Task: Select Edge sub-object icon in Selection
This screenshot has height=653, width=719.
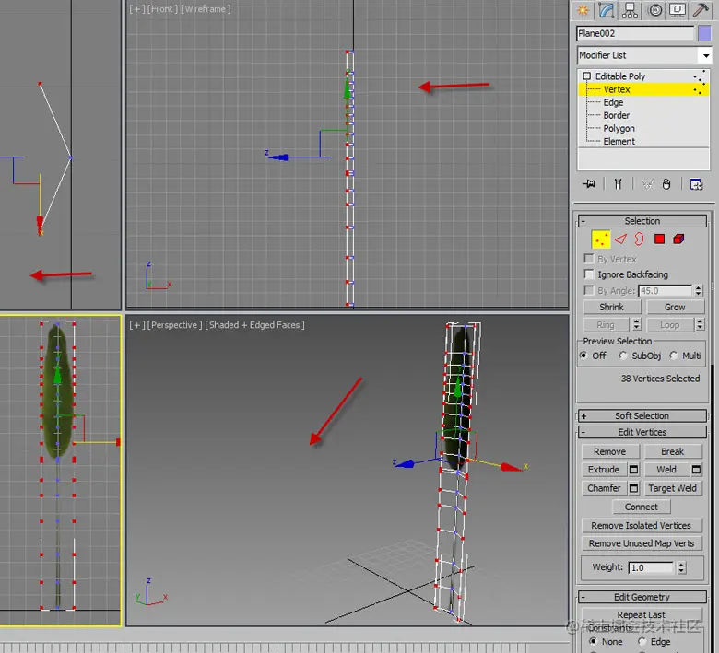Action: (x=620, y=239)
